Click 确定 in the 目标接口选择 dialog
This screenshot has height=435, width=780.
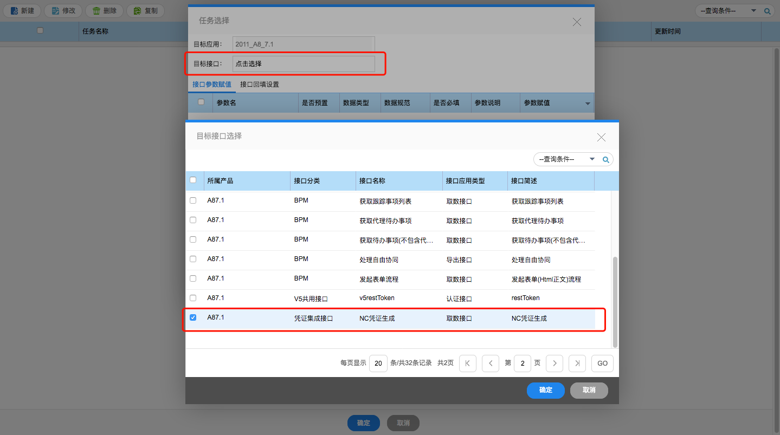point(545,390)
